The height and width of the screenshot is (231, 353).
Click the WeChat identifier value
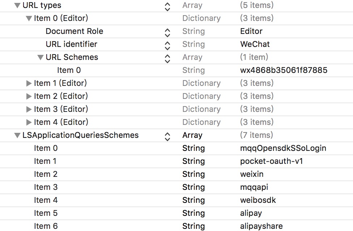[255, 44]
